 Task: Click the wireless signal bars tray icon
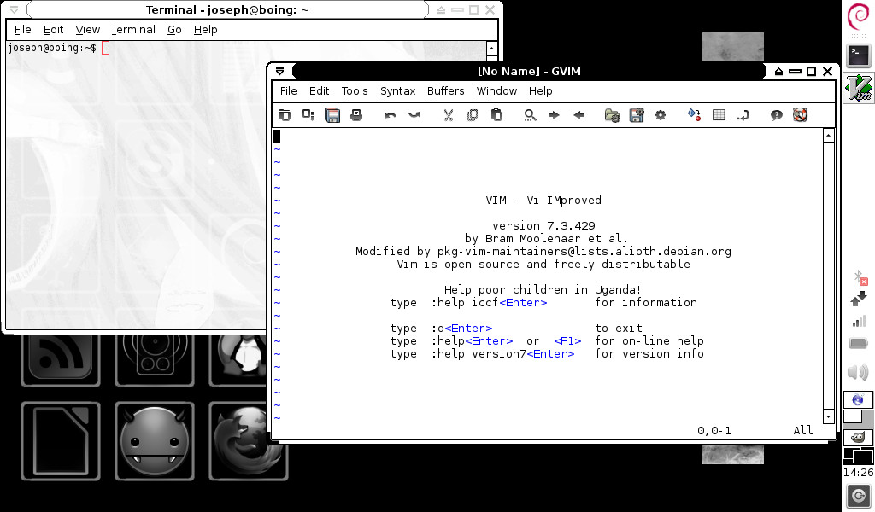[860, 322]
